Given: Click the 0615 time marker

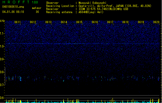Looking at the screenshot, I should 79,22.
